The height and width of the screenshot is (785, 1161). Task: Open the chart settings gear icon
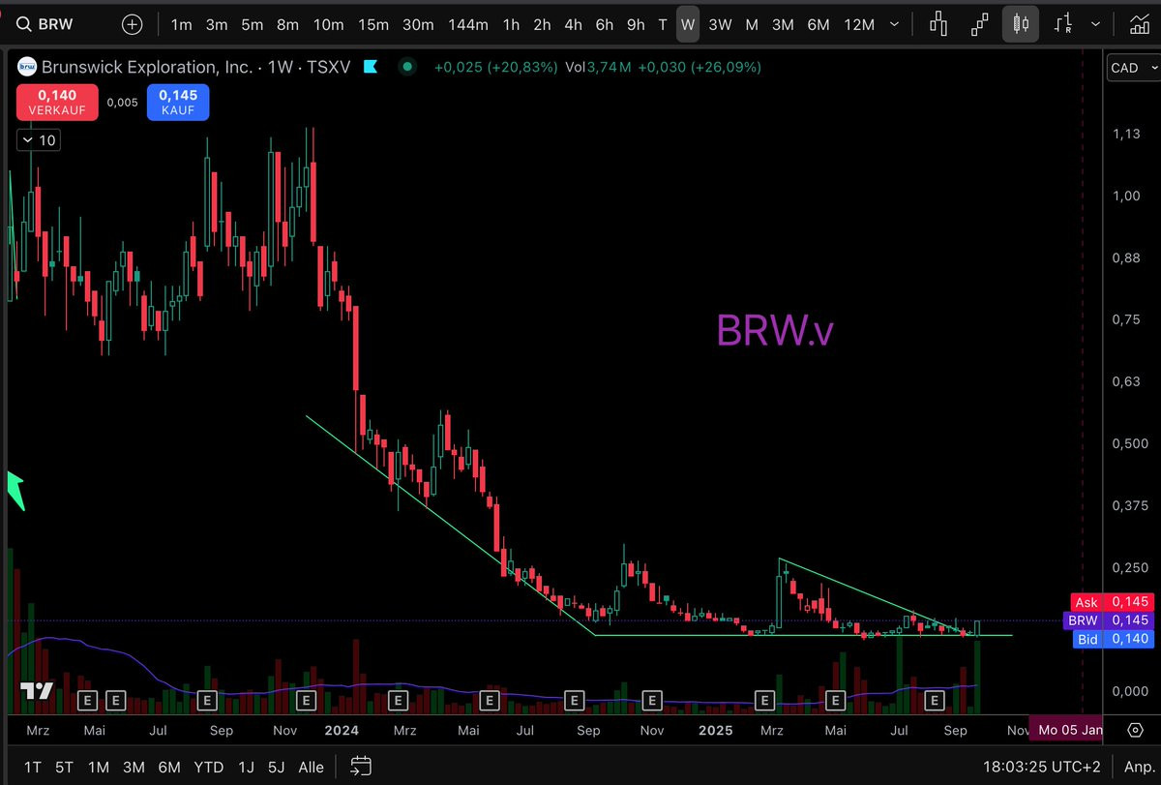(1136, 730)
